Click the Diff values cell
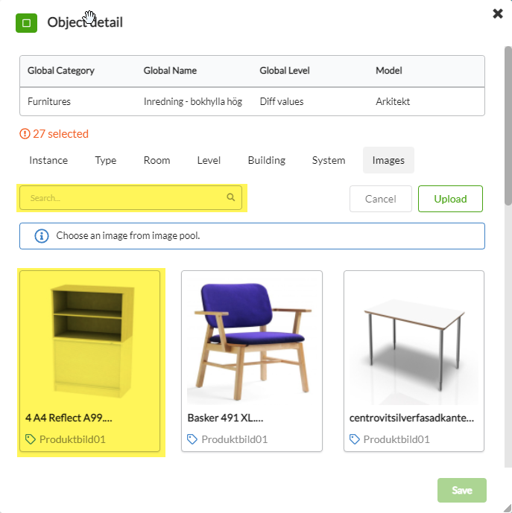Image resolution: width=512 pixels, height=513 pixels. tap(282, 101)
